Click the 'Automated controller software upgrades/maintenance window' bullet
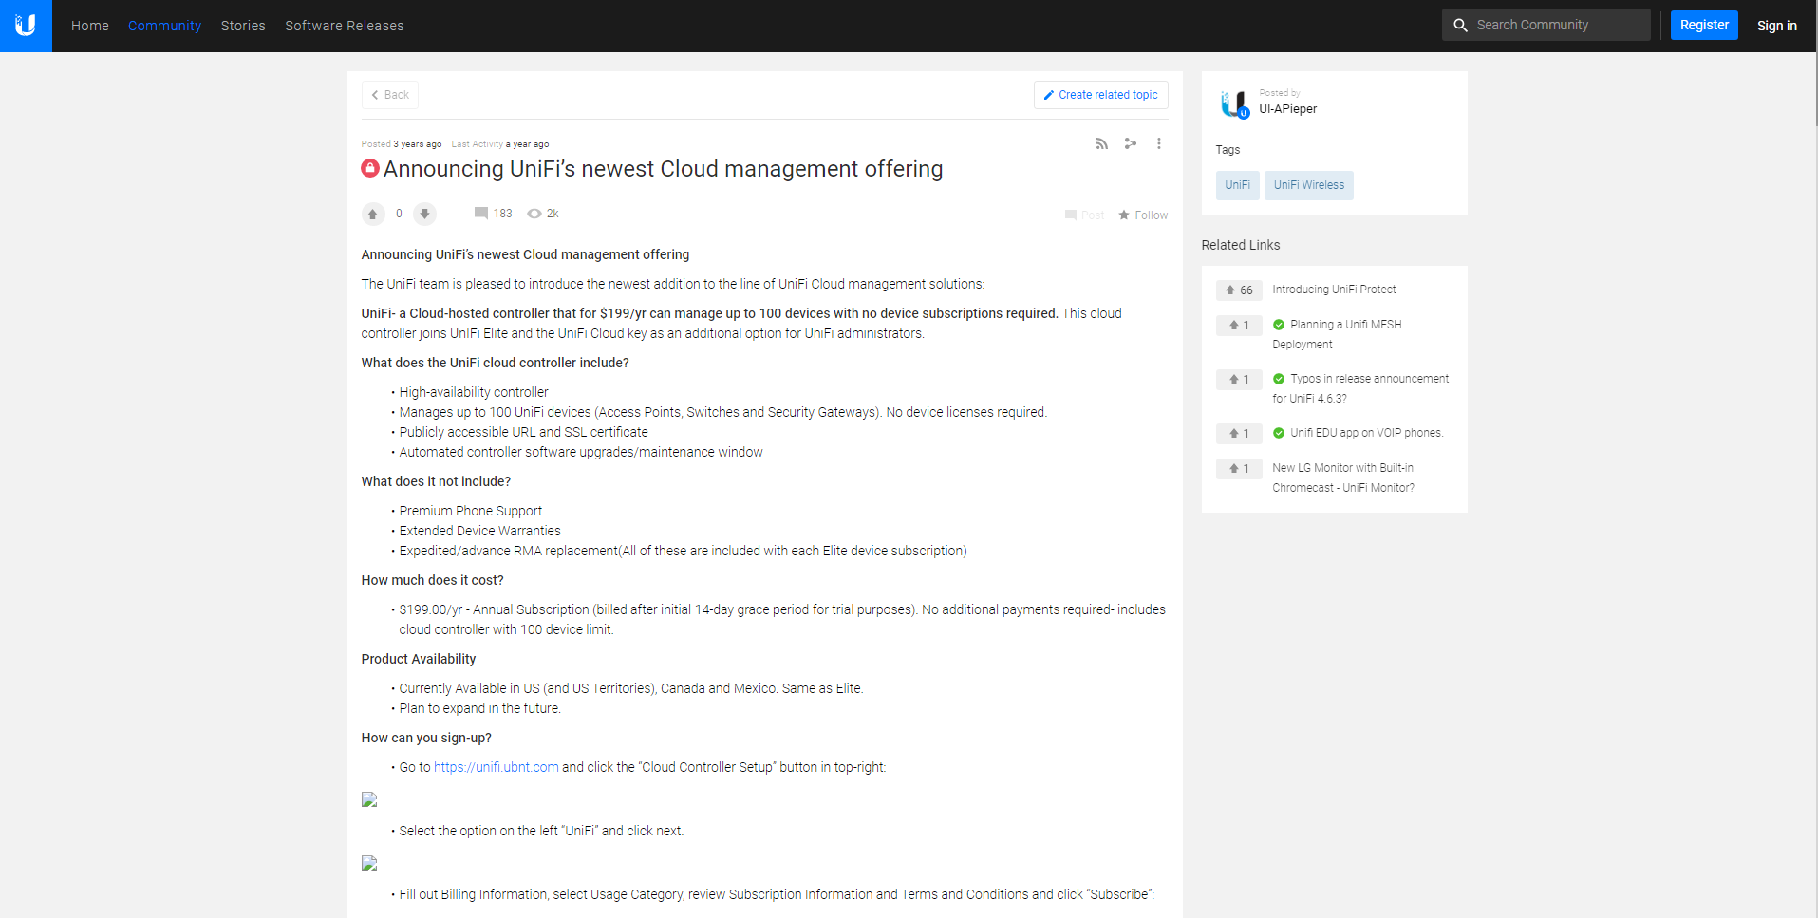 pyautogui.click(x=581, y=452)
